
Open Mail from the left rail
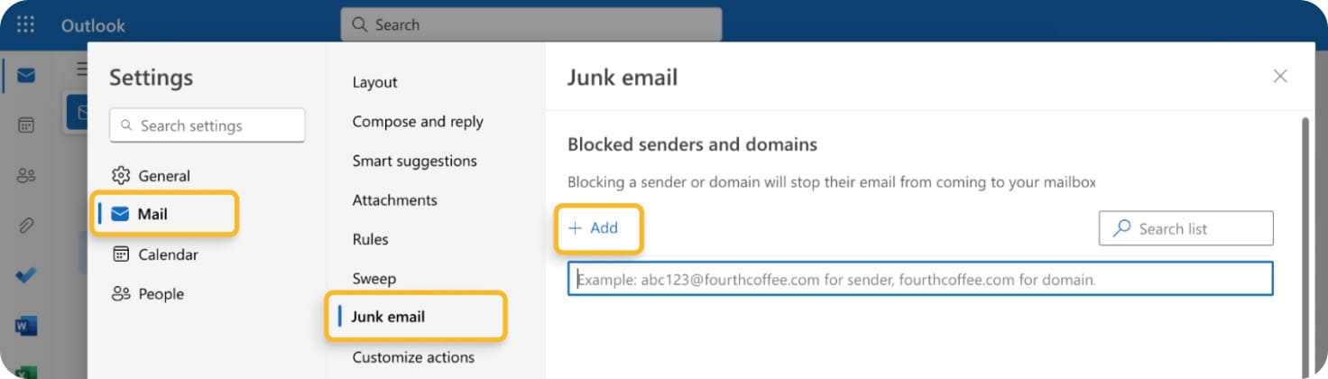[26, 75]
